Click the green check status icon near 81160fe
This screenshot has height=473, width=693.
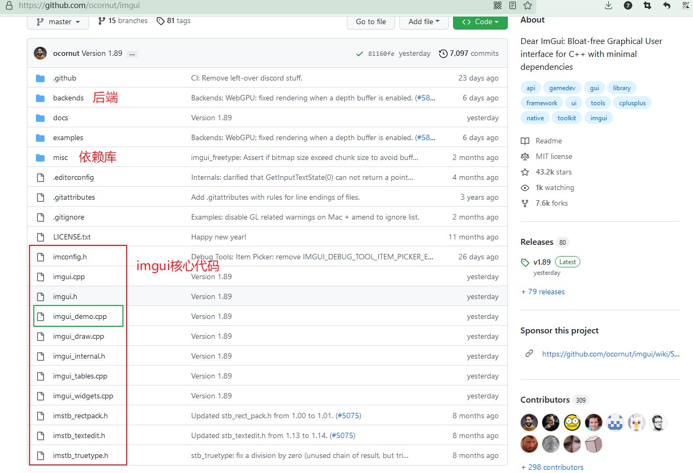(359, 54)
